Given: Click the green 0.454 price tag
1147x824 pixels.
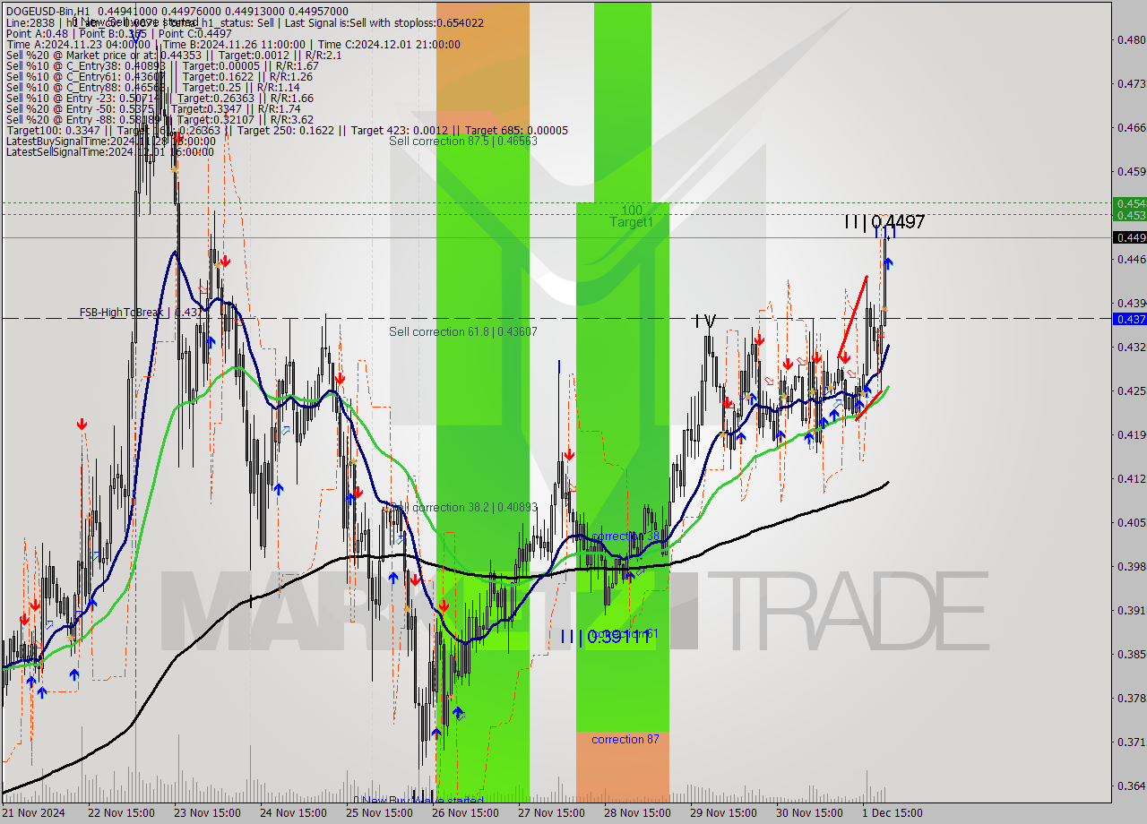Looking at the screenshot, I should coord(1129,203).
